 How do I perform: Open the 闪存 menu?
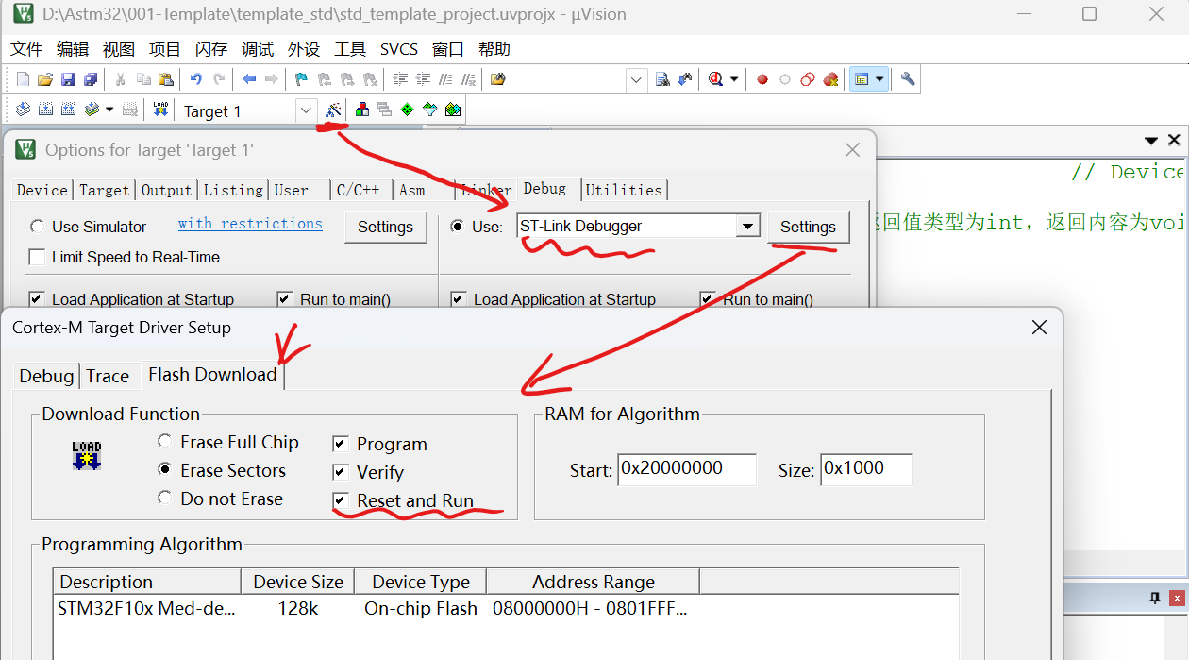pyautogui.click(x=211, y=49)
